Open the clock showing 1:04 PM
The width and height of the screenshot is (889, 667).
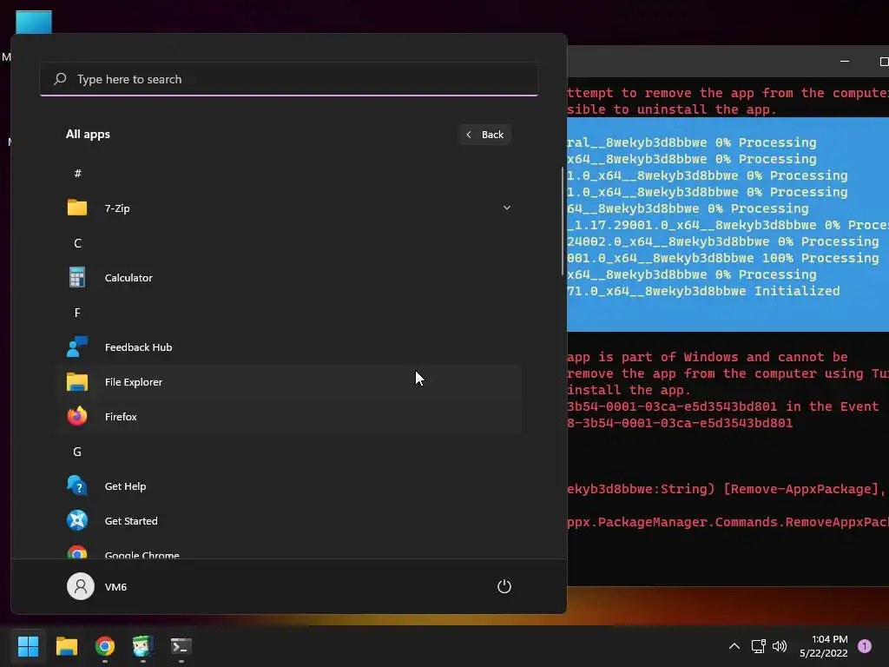pyautogui.click(x=824, y=646)
